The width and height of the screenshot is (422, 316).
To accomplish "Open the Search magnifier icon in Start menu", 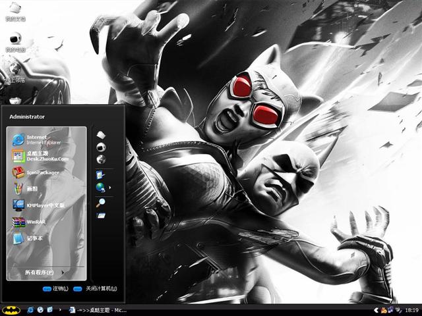I will tap(101, 203).
